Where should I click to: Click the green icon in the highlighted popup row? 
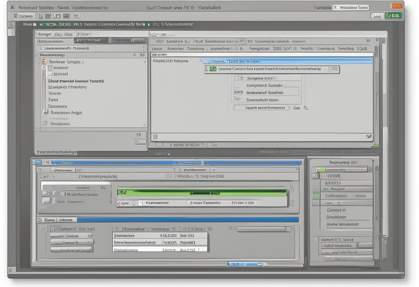213,69
